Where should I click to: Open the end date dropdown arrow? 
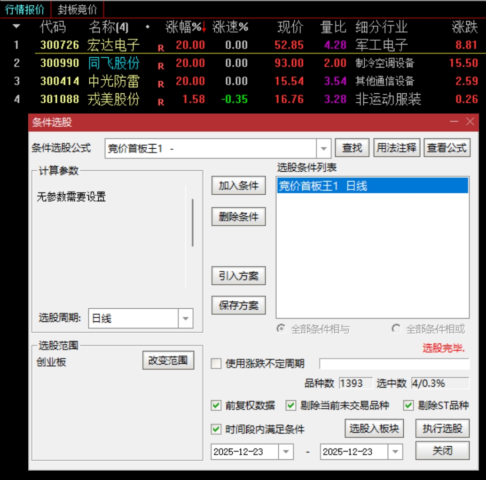[x=395, y=451]
